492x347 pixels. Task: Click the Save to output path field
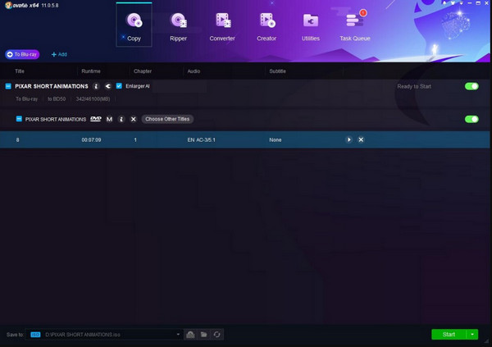tap(103, 335)
